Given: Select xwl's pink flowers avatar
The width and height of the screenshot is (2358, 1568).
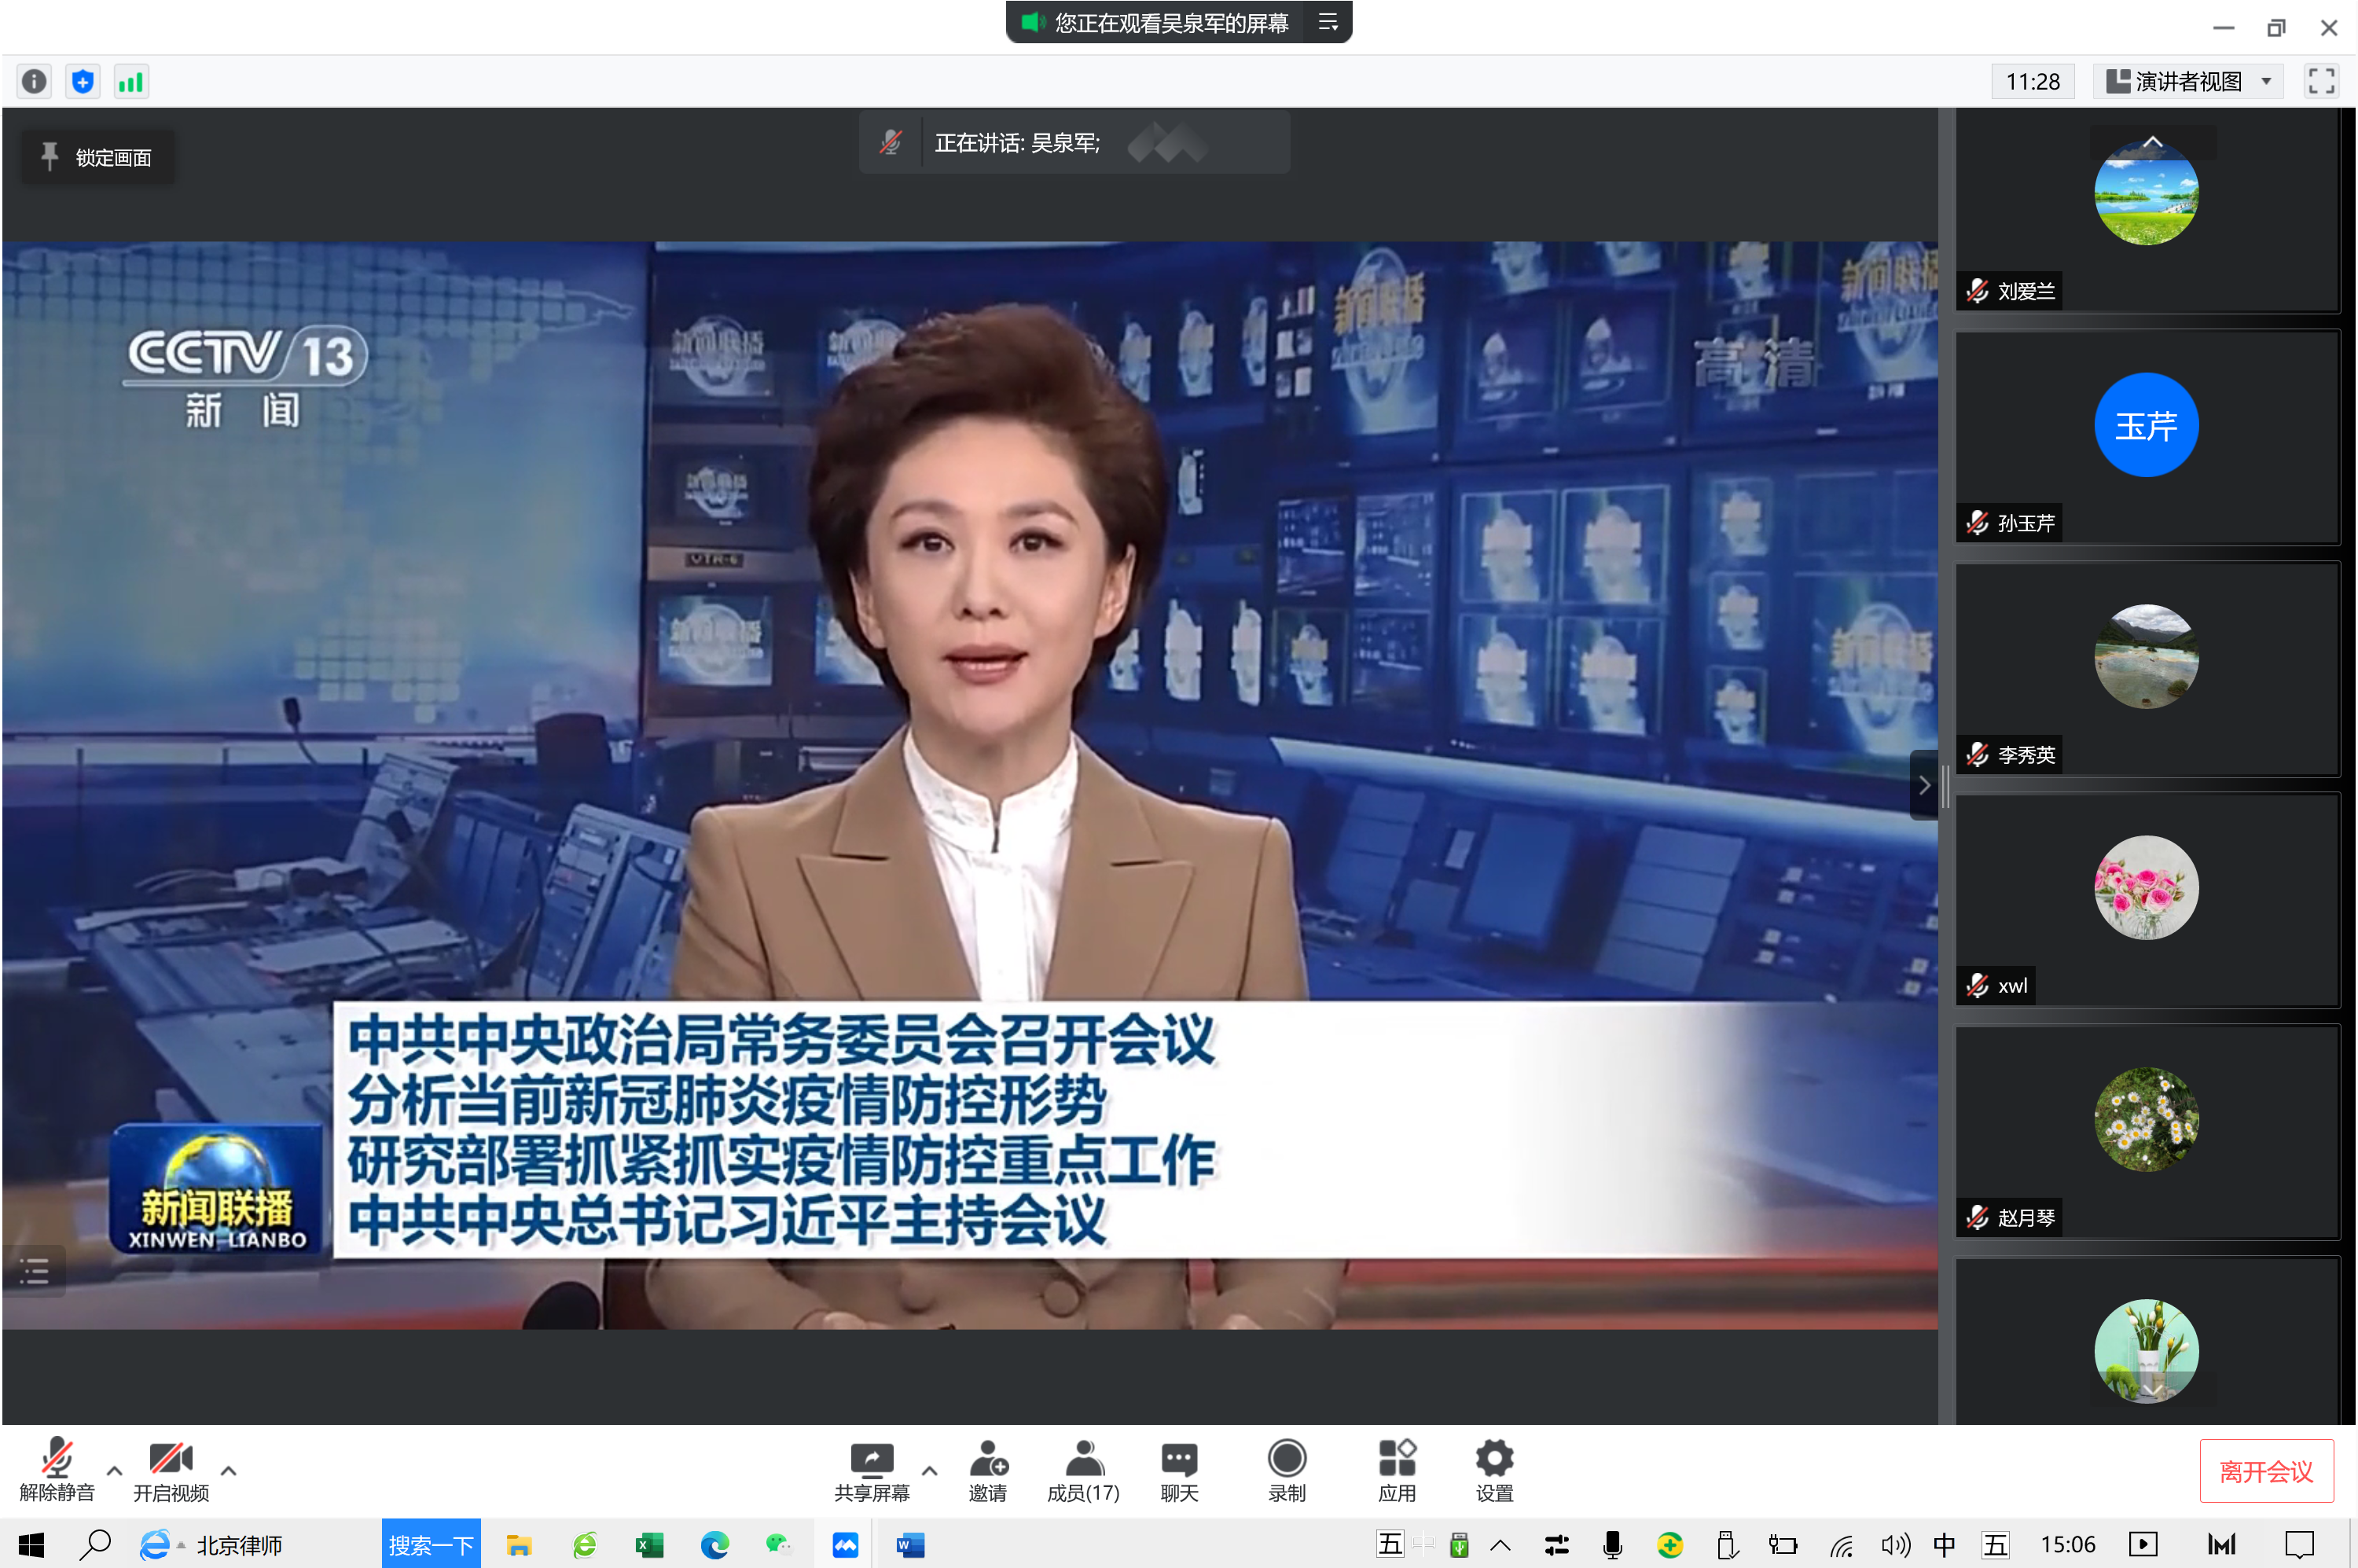Looking at the screenshot, I should (x=2146, y=888).
